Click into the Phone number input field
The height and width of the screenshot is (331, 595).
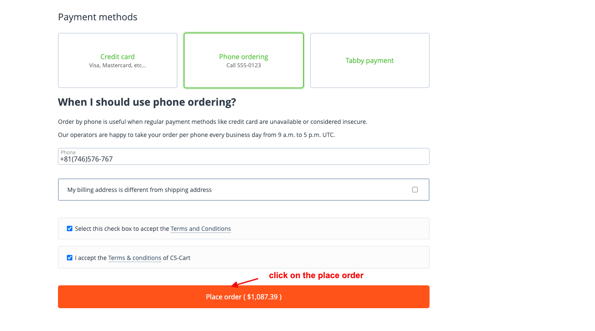tap(243, 159)
